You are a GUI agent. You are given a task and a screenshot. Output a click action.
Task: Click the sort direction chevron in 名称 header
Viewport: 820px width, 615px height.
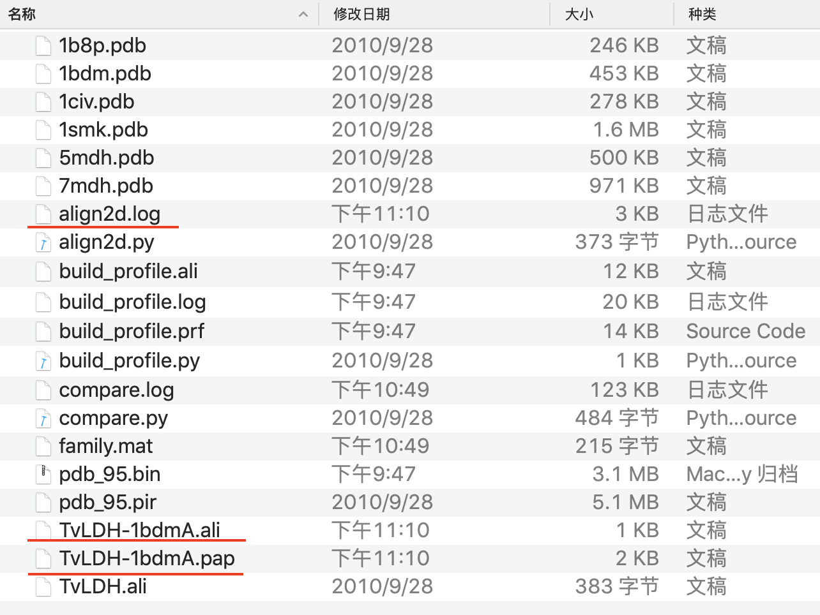tap(303, 14)
